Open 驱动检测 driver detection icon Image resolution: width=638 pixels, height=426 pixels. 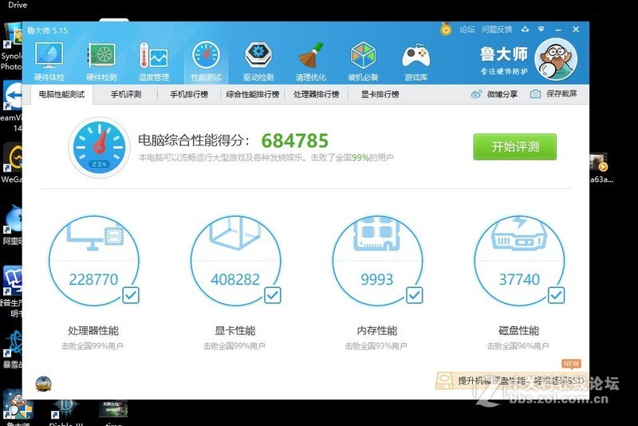point(258,61)
